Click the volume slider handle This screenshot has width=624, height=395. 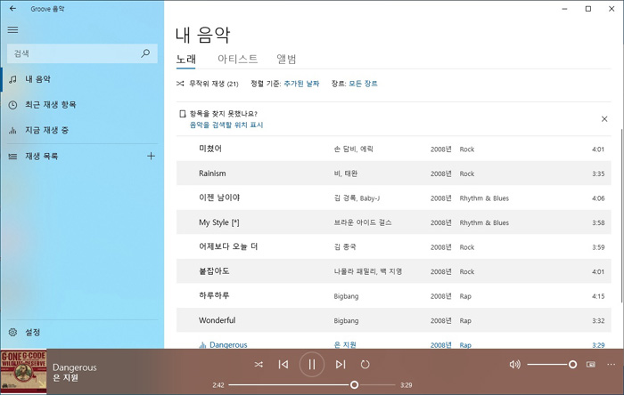tap(572, 364)
